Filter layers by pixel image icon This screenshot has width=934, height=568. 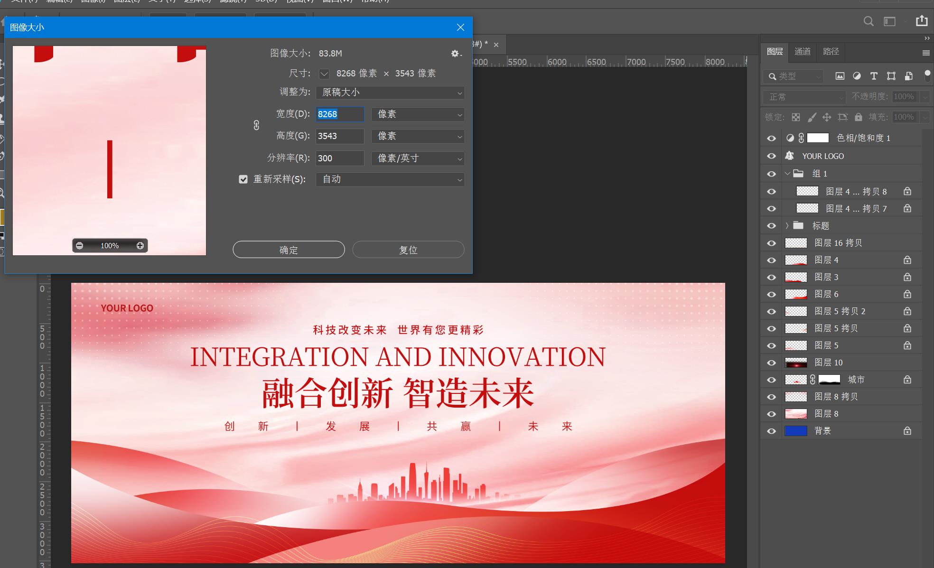click(840, 76)
